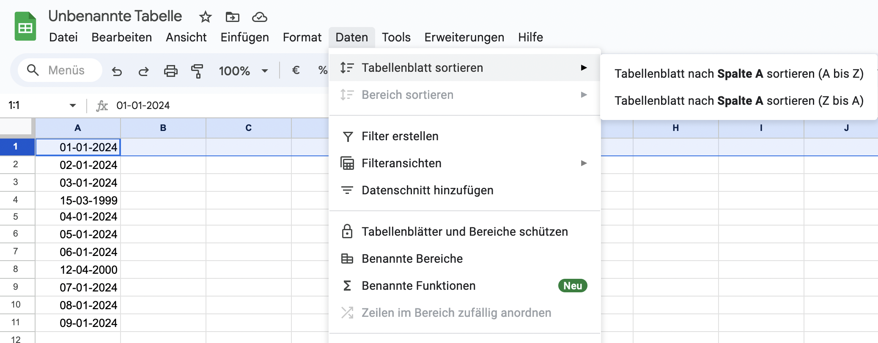Select column A header
Image resolution: width=878 pixels, height=343 pixels.
pos(78,128)
